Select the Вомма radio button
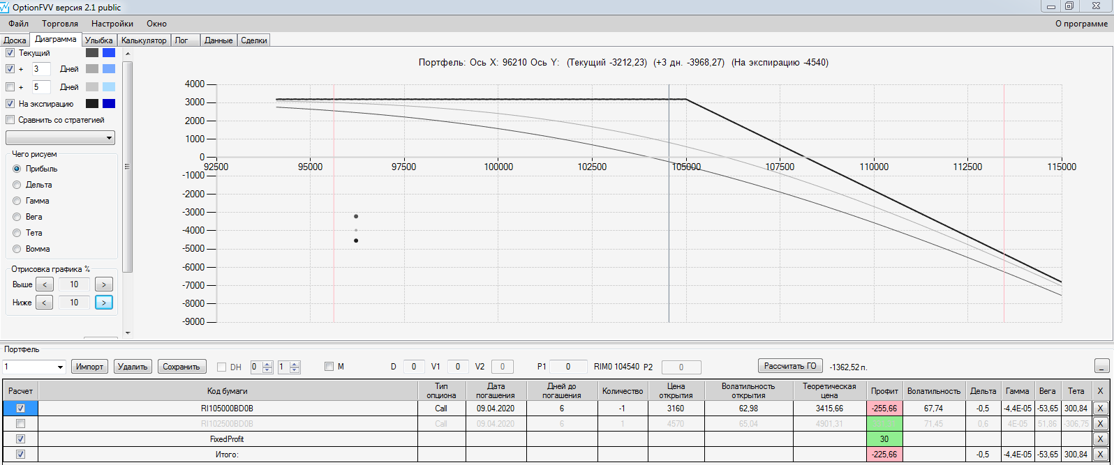This screenshot has width=1114, height=465. (x=17, y=249)
